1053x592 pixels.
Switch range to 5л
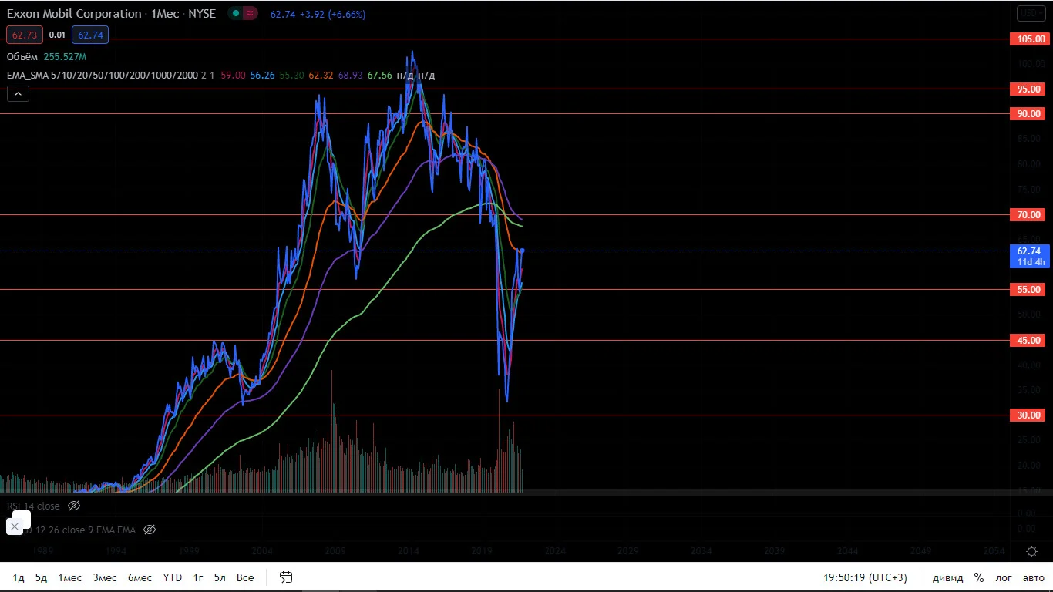pos(220,577)
